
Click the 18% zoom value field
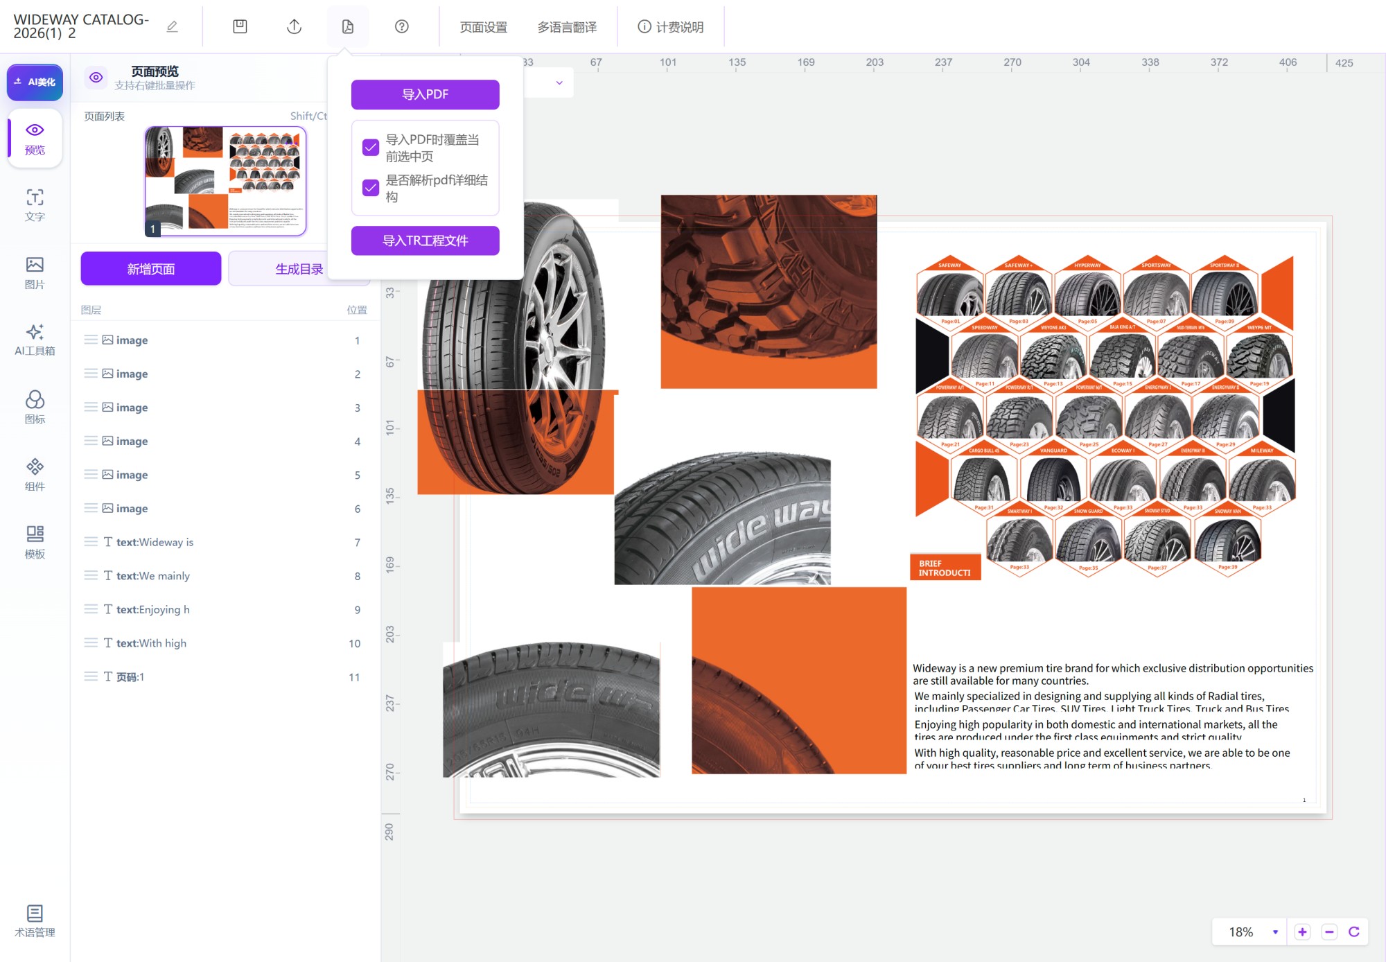(1241, 932)
